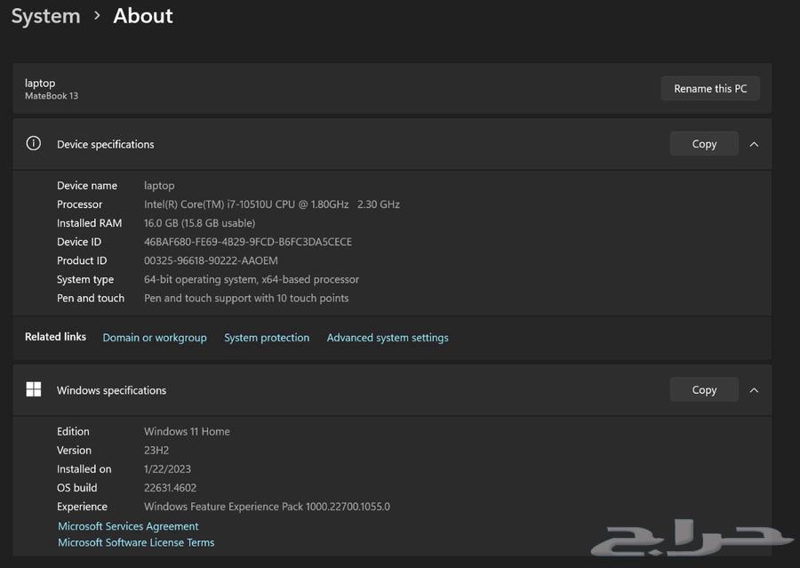
Task: Click the Device specifications header text
Action: (106, 144)
